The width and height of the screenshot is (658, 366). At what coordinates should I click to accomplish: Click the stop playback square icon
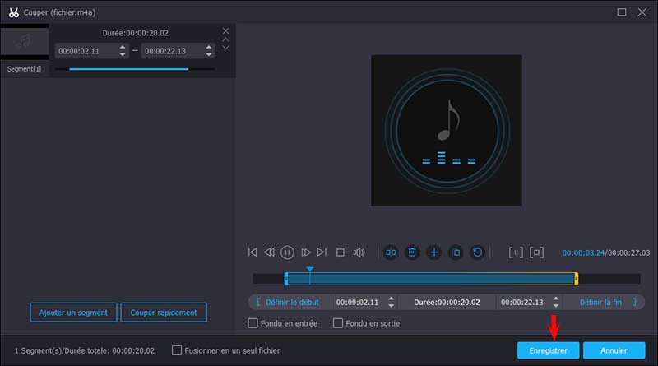coord(341,252)
